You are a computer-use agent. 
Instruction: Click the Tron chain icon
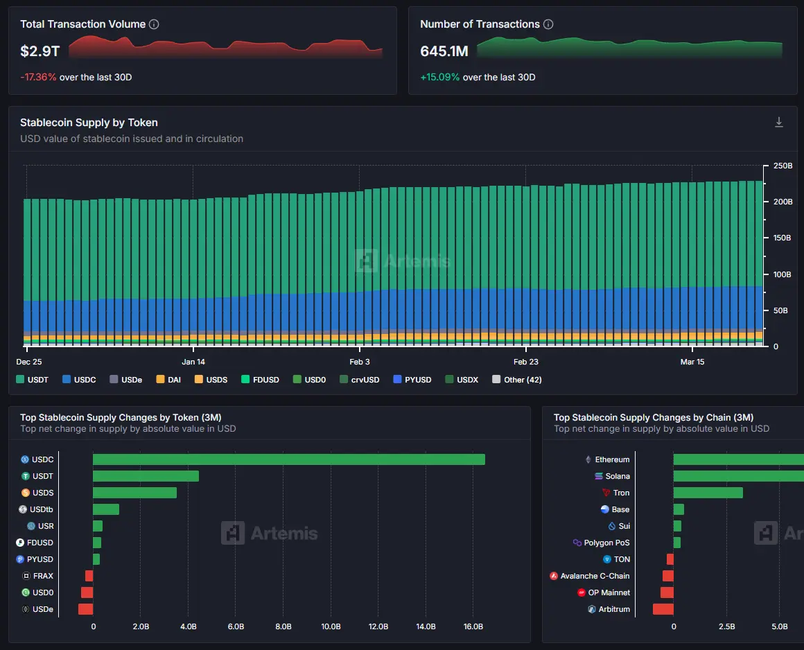click(606, 493)
